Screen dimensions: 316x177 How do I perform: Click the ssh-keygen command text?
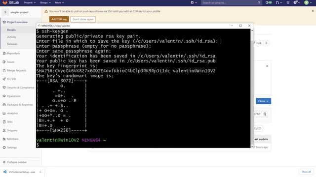click(55, 31)
